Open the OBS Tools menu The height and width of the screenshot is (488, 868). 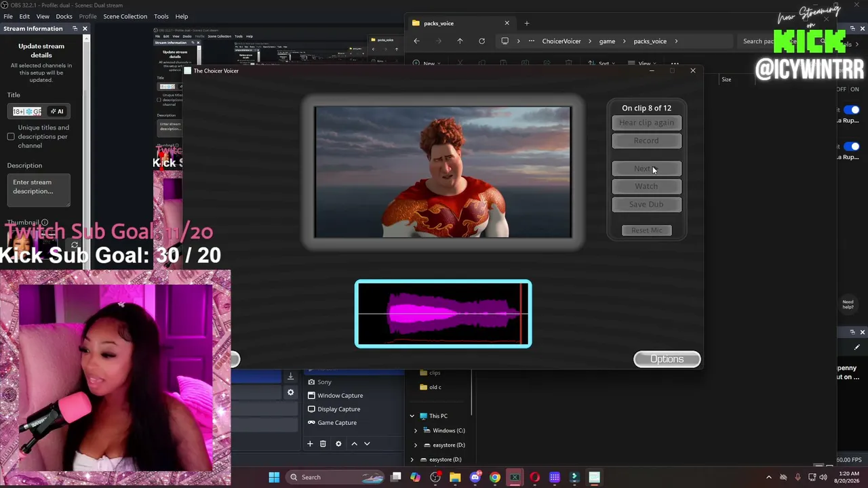(161, 16)
